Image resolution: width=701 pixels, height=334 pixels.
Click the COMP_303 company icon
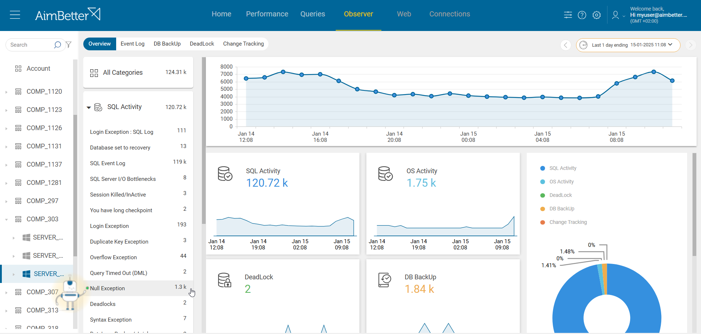(x=18, y=219)
